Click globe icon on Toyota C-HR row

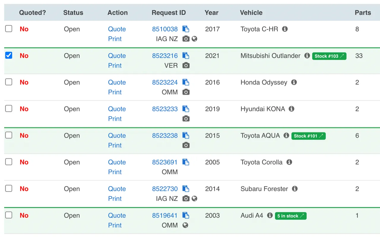coord(194,39)
